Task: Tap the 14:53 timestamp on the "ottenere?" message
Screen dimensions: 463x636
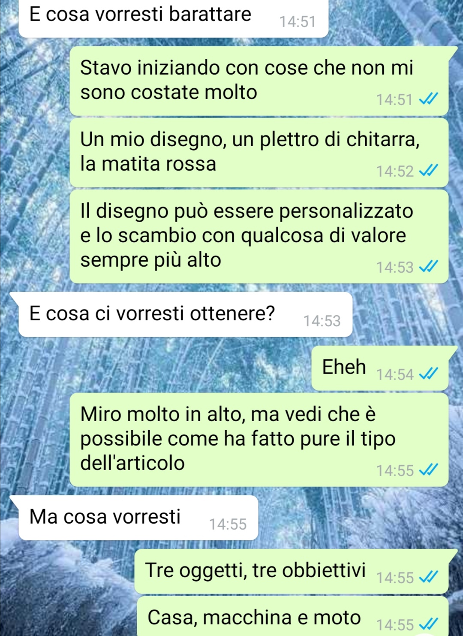Action: click(x=322, y=321)
